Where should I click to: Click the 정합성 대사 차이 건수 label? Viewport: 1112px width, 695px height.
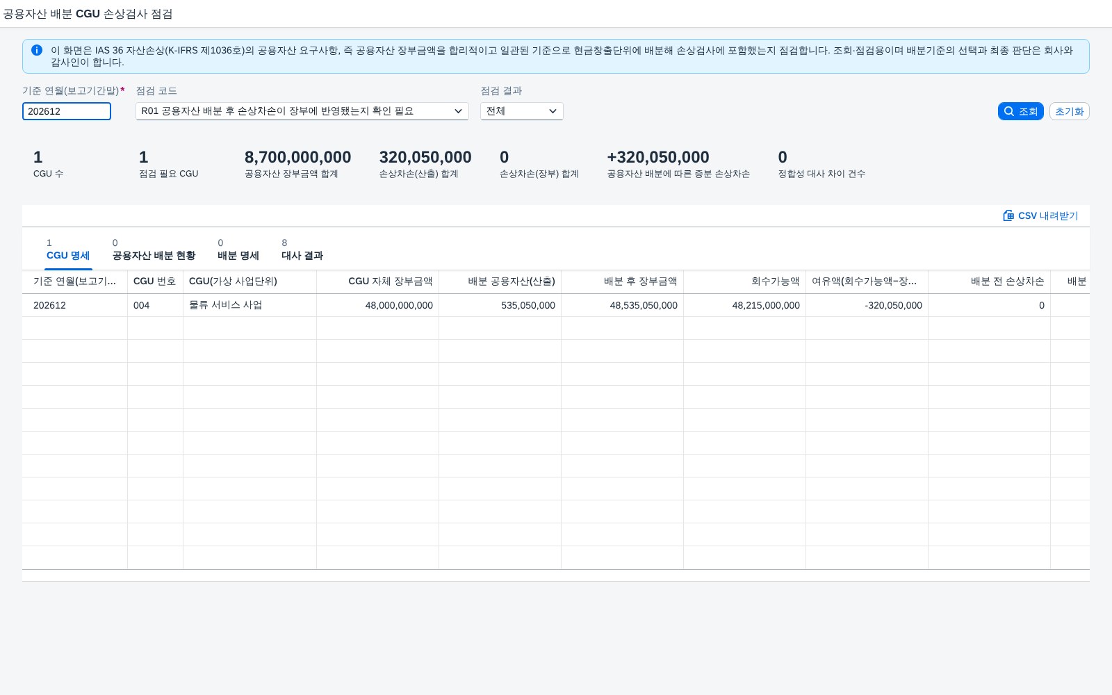[x=821, y=174]
